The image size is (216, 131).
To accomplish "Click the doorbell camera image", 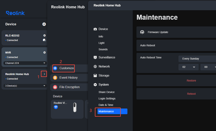I will pos(75,107).
